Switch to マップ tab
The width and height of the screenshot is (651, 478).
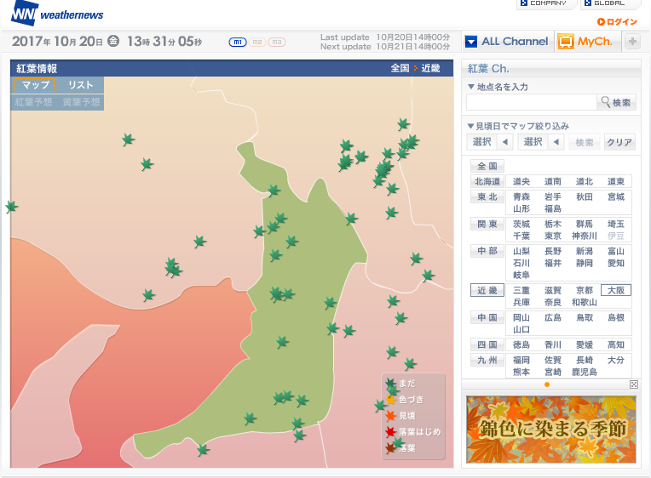35,85
